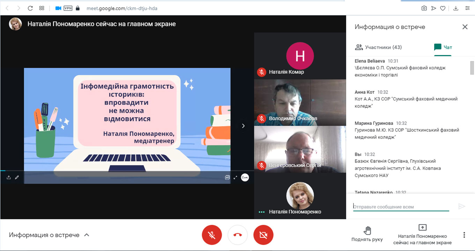Image resolution: width=475 pixels, height=251 pixels.
Task: Click the people icon beside Участники
Action: point(358,47)
